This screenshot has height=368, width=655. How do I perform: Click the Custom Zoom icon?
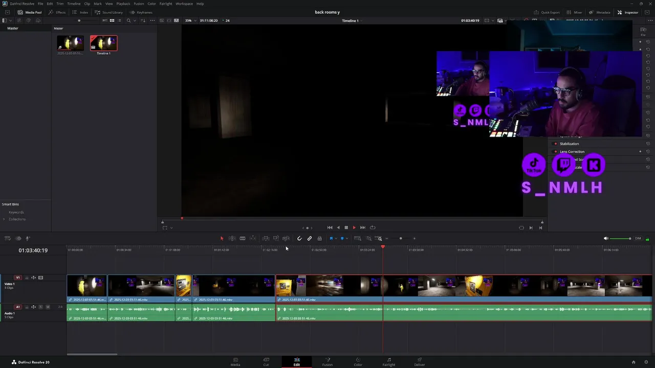click(x=379, y=238)
